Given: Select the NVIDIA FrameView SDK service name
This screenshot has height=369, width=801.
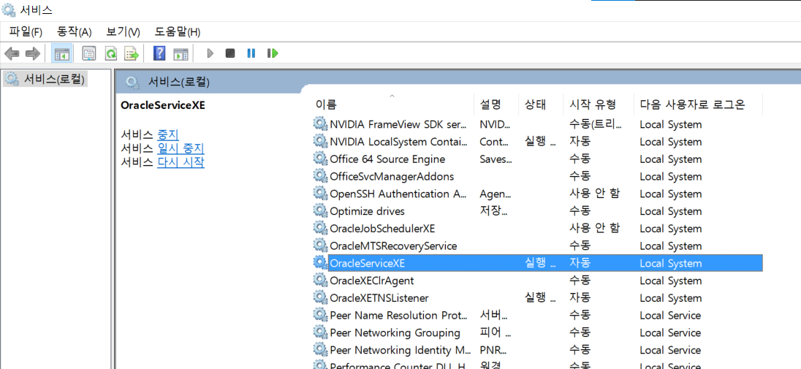Looking at the screenshot, I should 398,124.
